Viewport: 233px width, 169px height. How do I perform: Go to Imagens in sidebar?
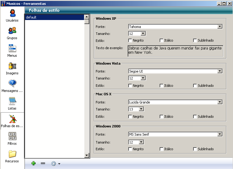point(12,66)
